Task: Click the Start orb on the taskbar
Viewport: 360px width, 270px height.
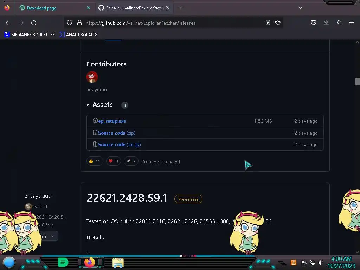Action: coord(9,262)
